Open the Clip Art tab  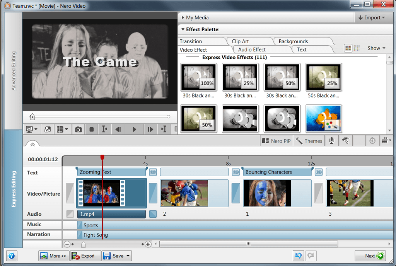pyautogui.click(x=240, y=41)
